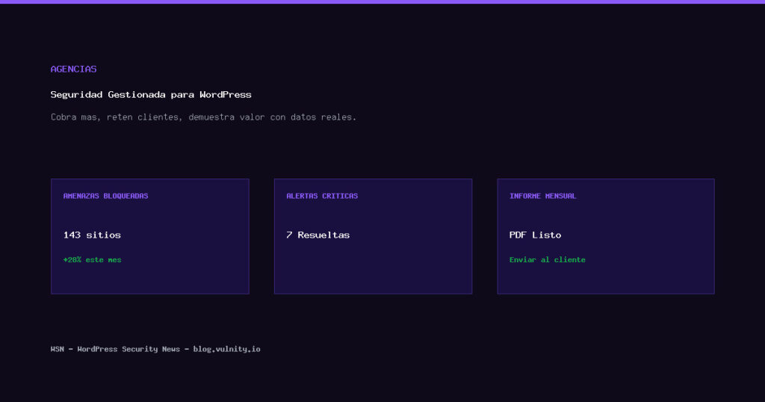Open the Alertas Criticas card title
765x402 pixels.
pos(322,196)
